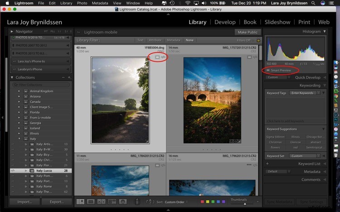
Task: Enable the Text library filter
Action: (140, 40)
